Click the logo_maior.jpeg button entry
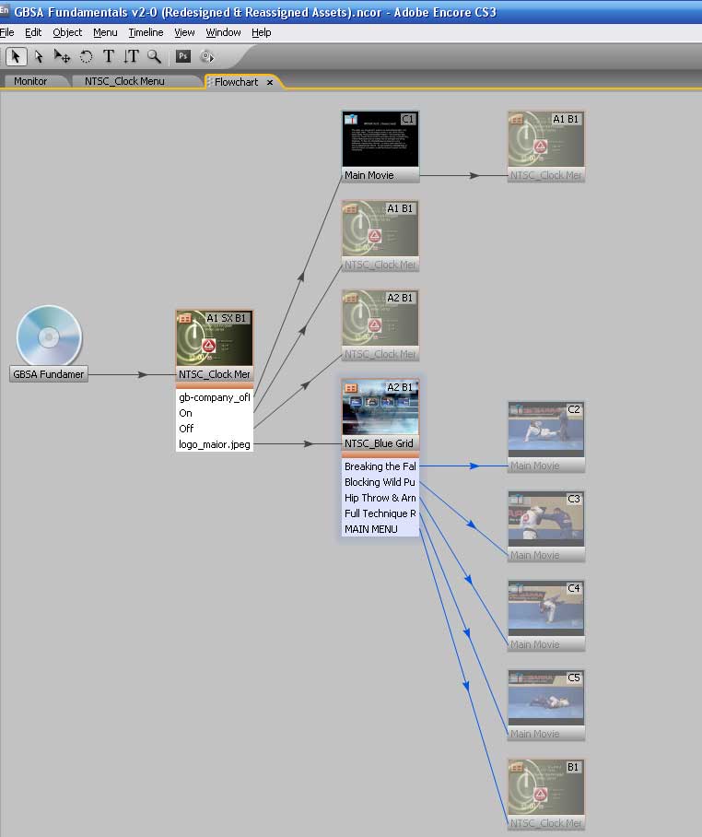This screenshot has width=702, height=837. click(x=214, y=444)
